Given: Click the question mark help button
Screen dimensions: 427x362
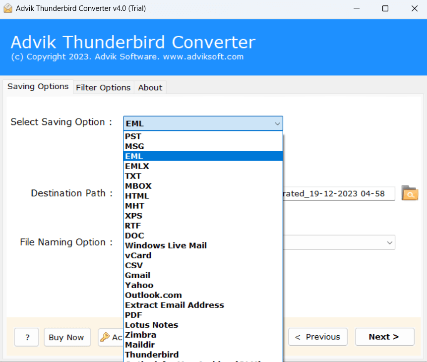Looking at the screenshot, I should [x=26, y=337].
